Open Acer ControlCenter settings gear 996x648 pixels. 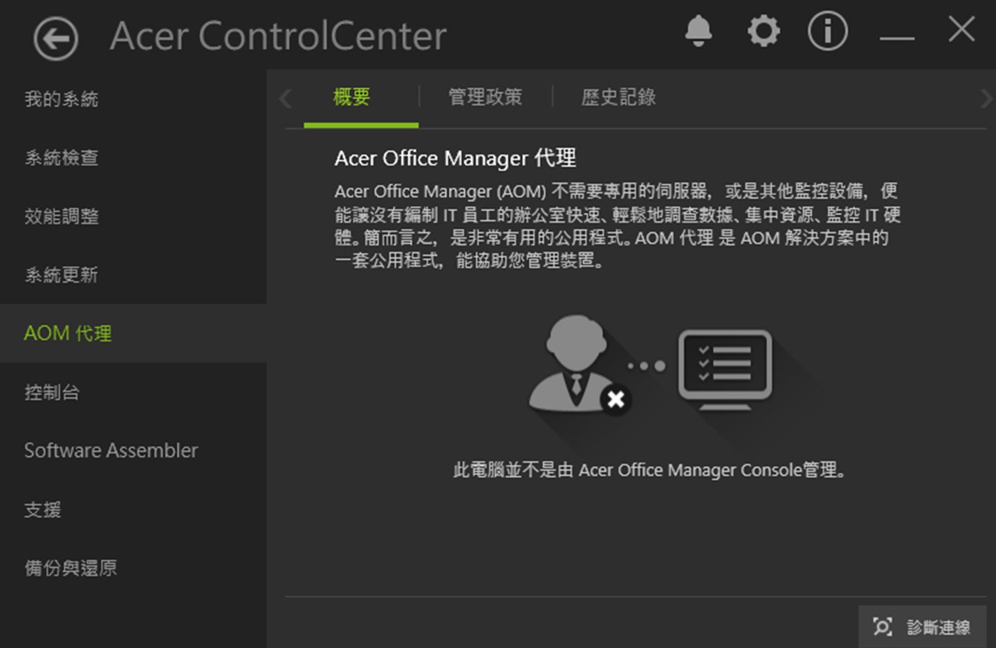click(x=763, y=31)
